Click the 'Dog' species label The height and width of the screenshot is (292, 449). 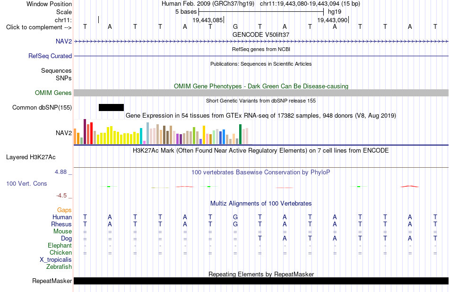pos(66,239)
